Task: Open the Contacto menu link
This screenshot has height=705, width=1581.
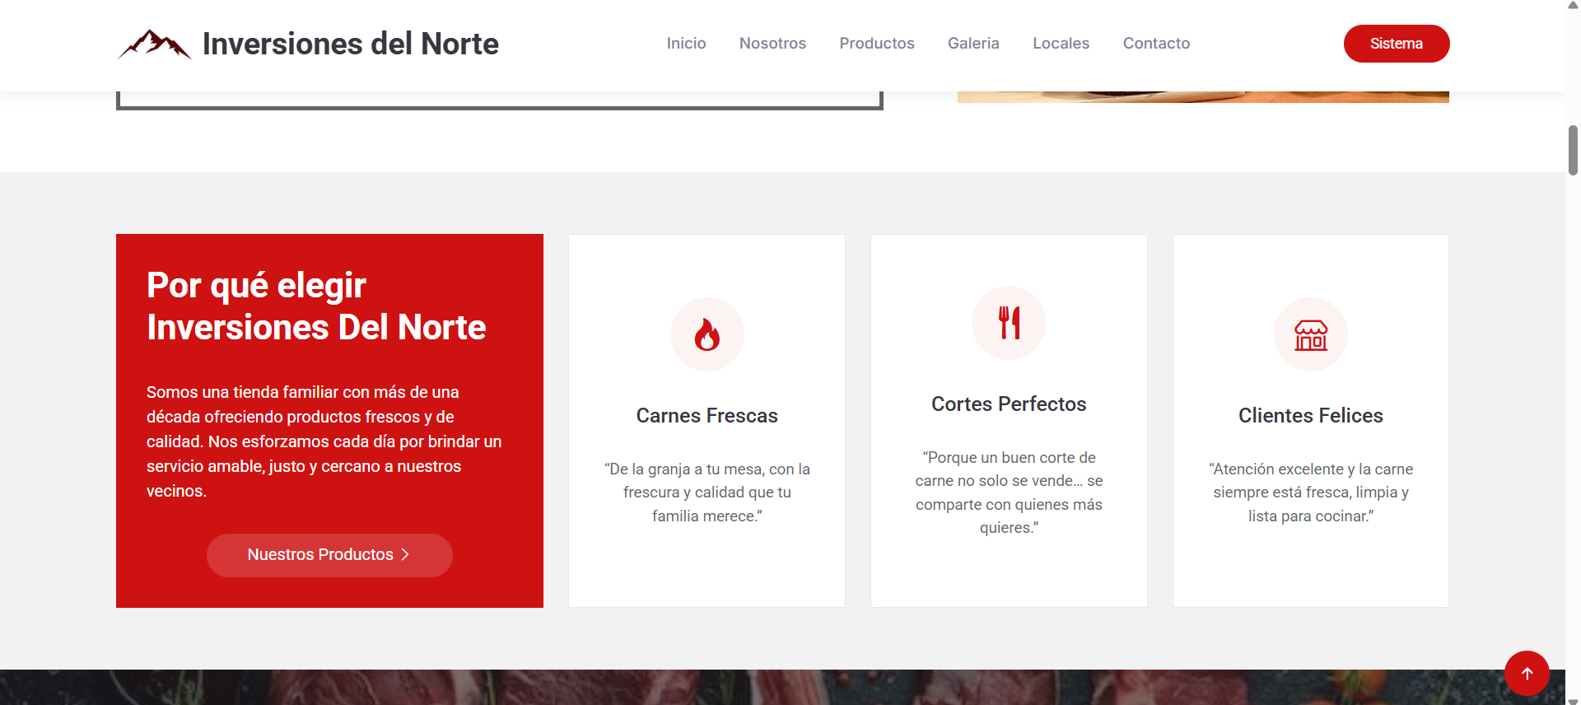Action: (x=1156, y=44)
